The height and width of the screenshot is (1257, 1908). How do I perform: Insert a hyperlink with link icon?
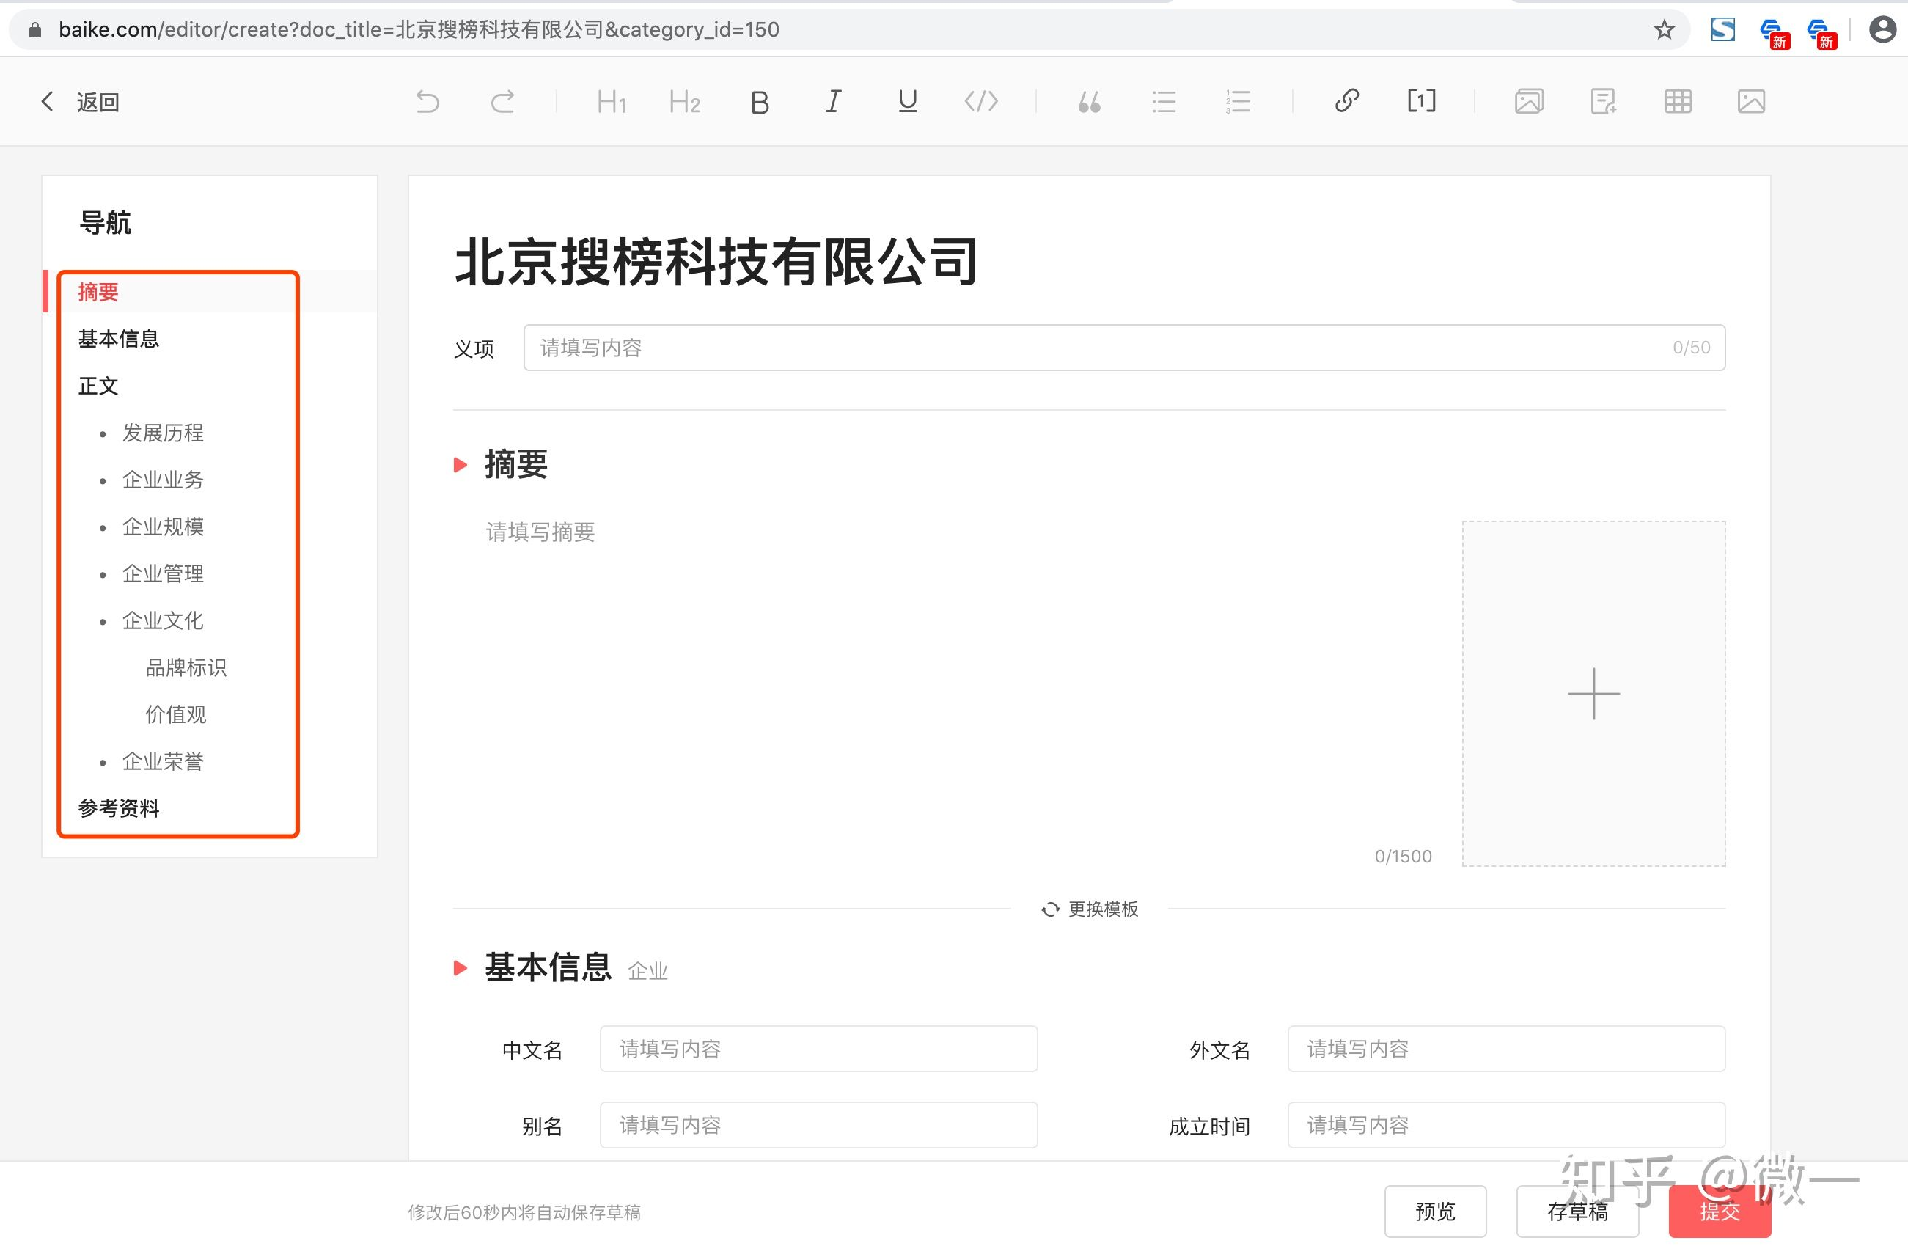coord(1346,101)
